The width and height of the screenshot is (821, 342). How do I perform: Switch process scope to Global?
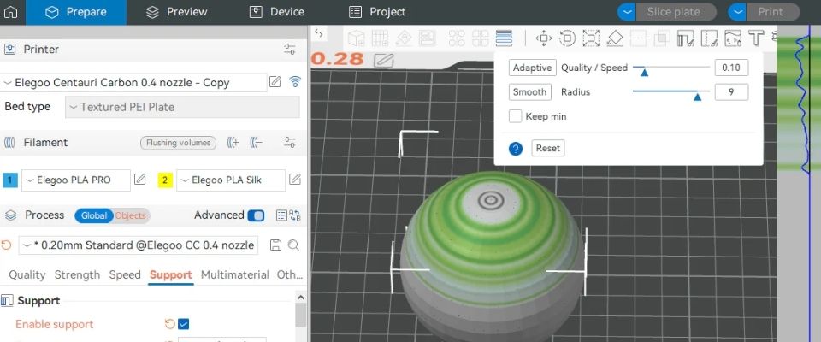point(94,215)
